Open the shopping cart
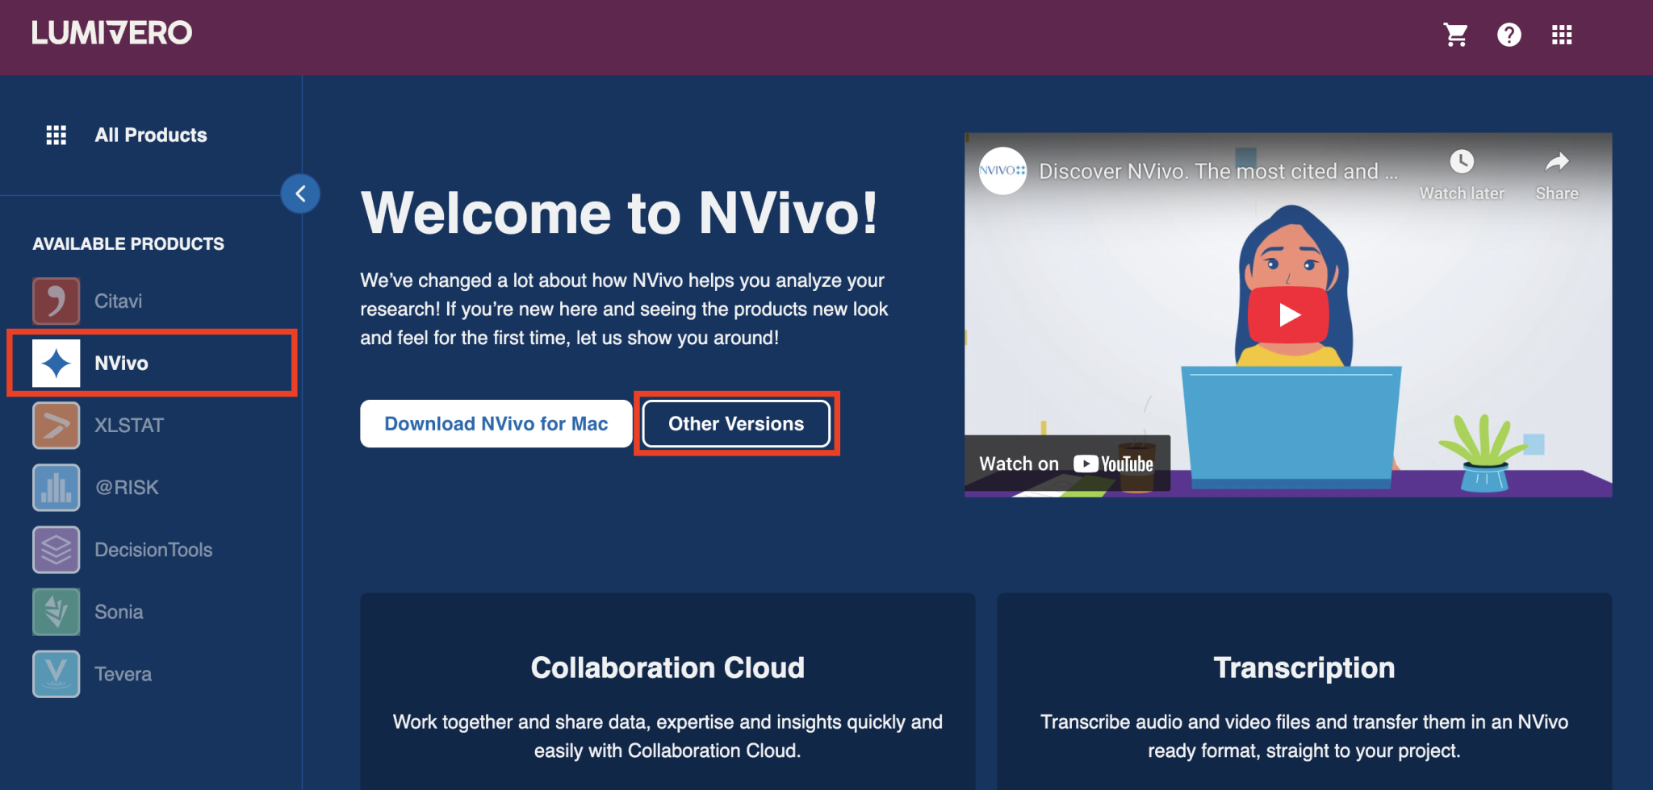Viewport: 1653px width, 790px height. coord(1455,34)
